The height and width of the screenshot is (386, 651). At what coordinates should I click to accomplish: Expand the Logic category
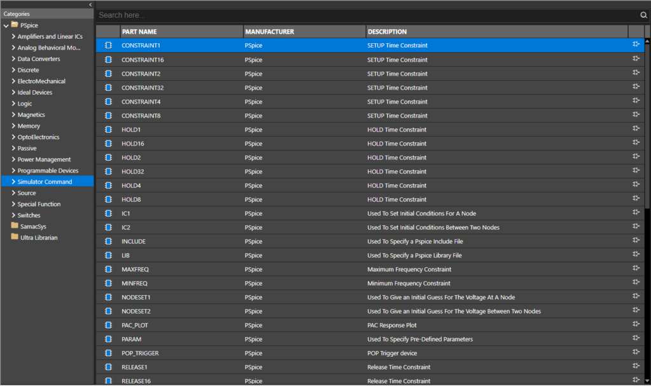(13, 103)
